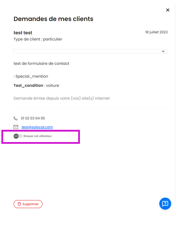The height and width of the screenshot is (230, 181).
Task: Open the test@solocal.com email link
Action: 37,127
